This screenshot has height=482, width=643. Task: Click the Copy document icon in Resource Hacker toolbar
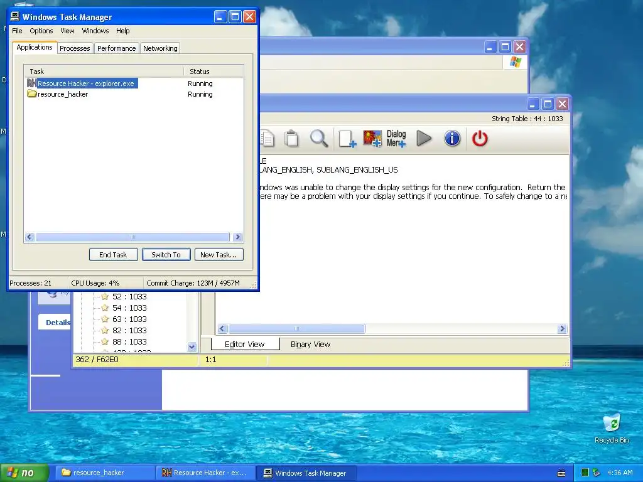pyautogui.click(x=267, y=139)
